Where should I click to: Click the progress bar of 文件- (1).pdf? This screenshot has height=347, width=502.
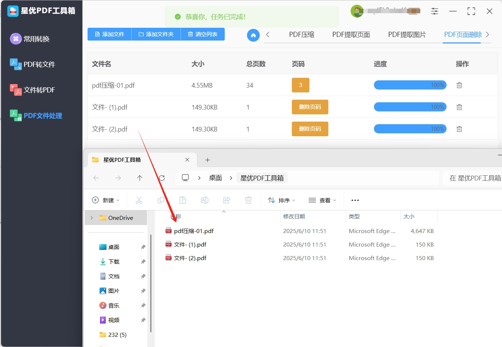click(x=410, y=107)
